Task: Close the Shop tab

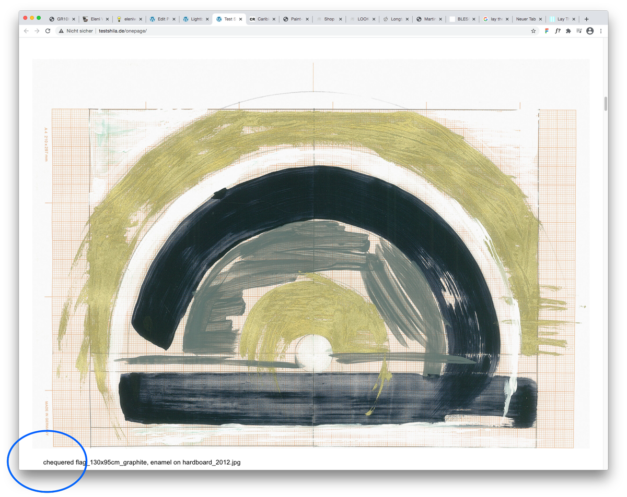Action: [x=341, y=19]
